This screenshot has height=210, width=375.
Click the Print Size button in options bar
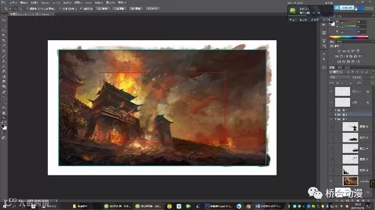(152, 9)
